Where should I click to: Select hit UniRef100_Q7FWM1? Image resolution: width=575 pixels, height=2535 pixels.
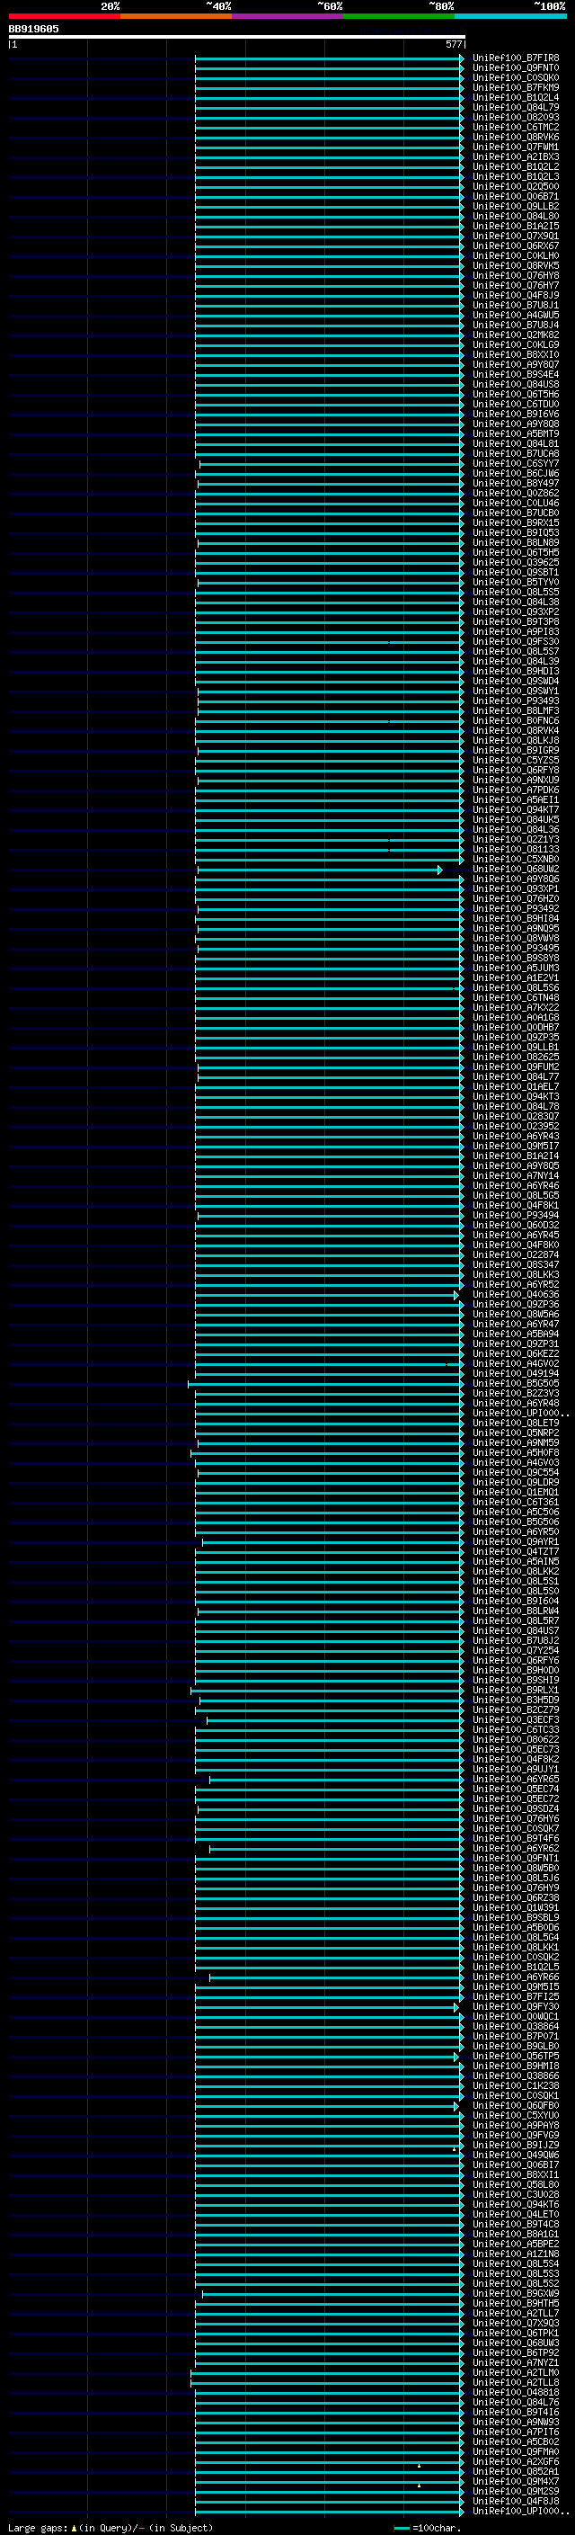(x=516, y=147)
